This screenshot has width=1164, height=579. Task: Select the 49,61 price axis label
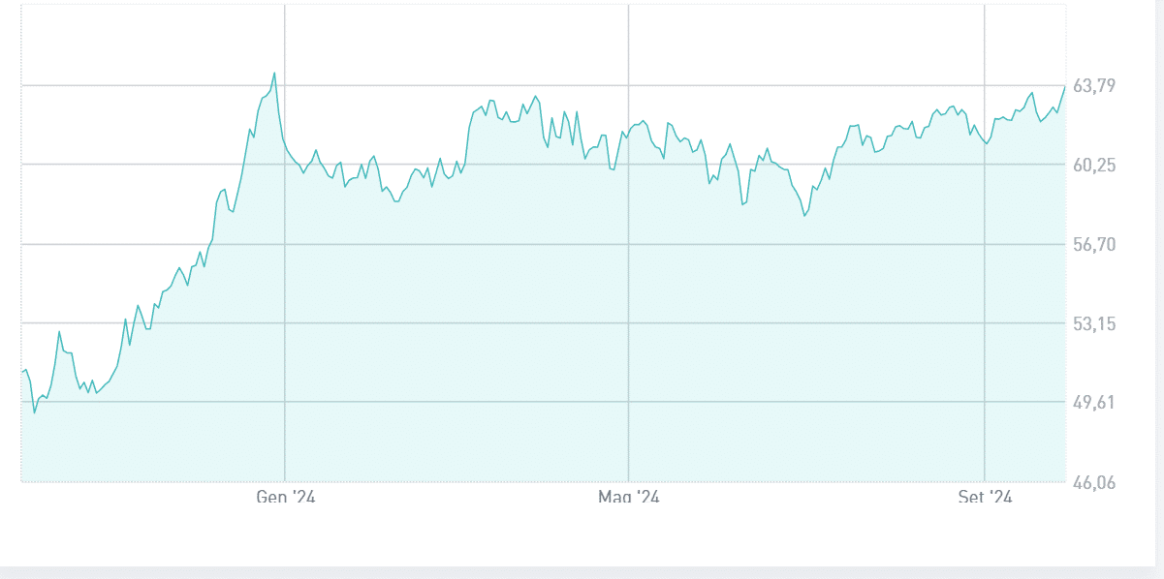click(x=1094, y=403)
